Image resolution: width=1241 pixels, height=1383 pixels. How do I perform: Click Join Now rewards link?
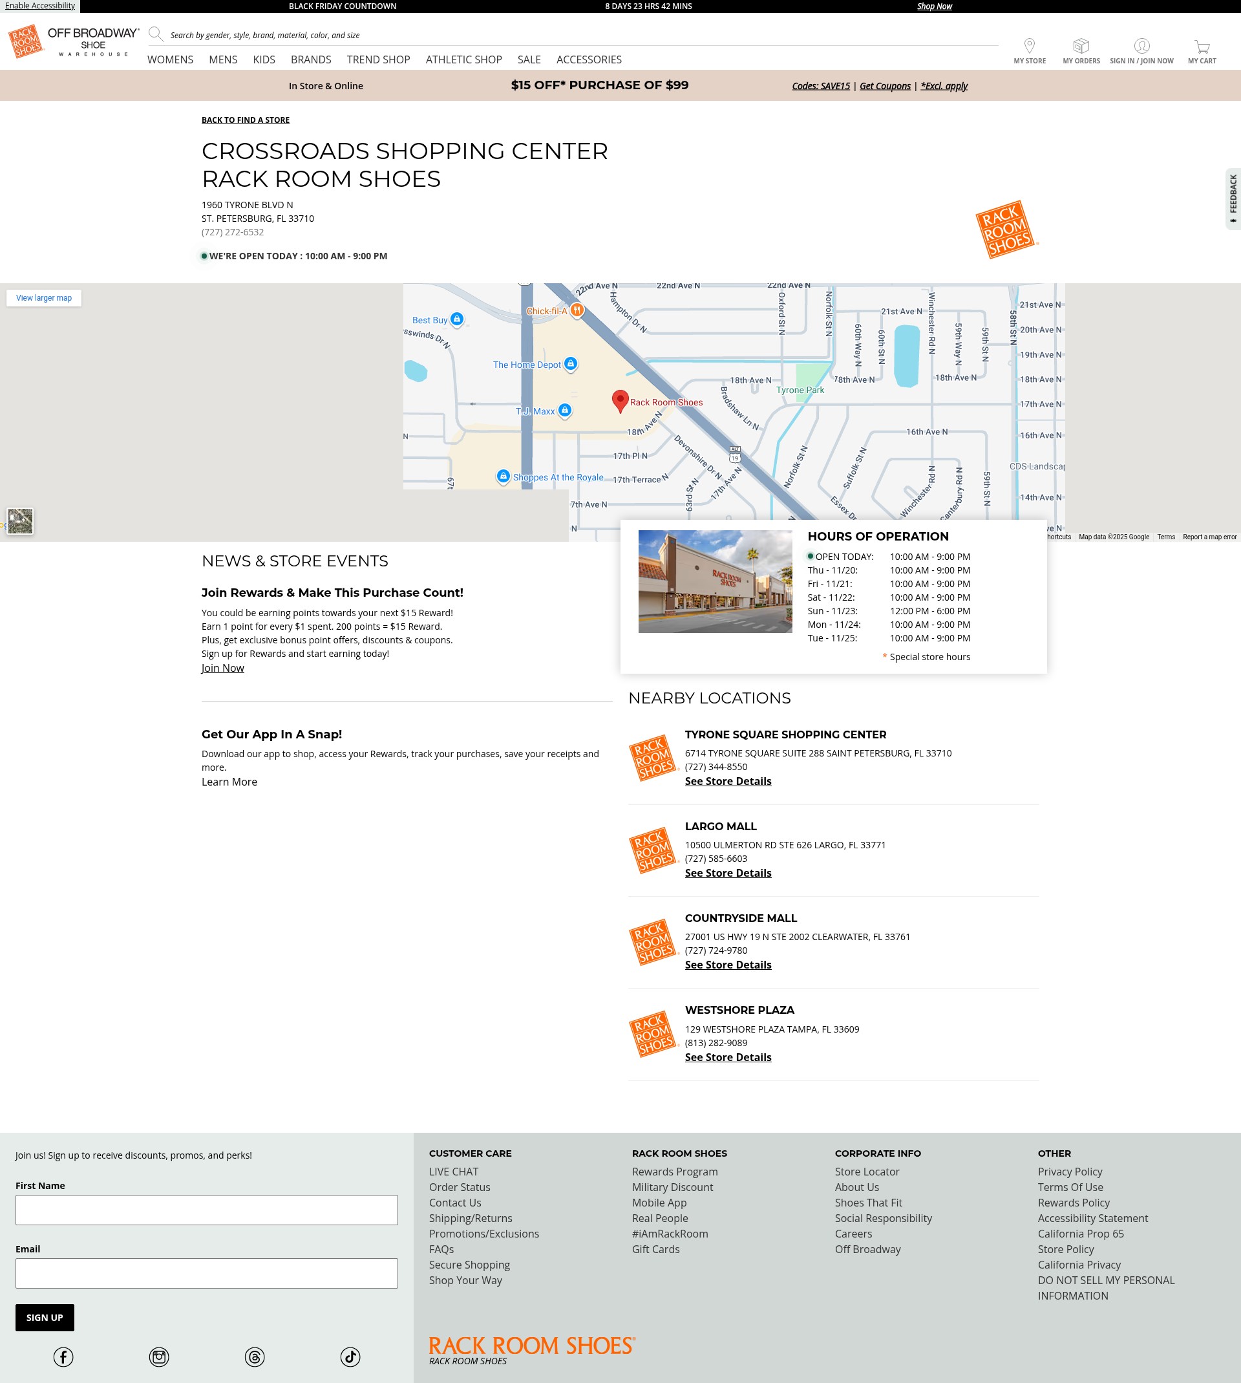pyautogui.click(x=222, y=668)
